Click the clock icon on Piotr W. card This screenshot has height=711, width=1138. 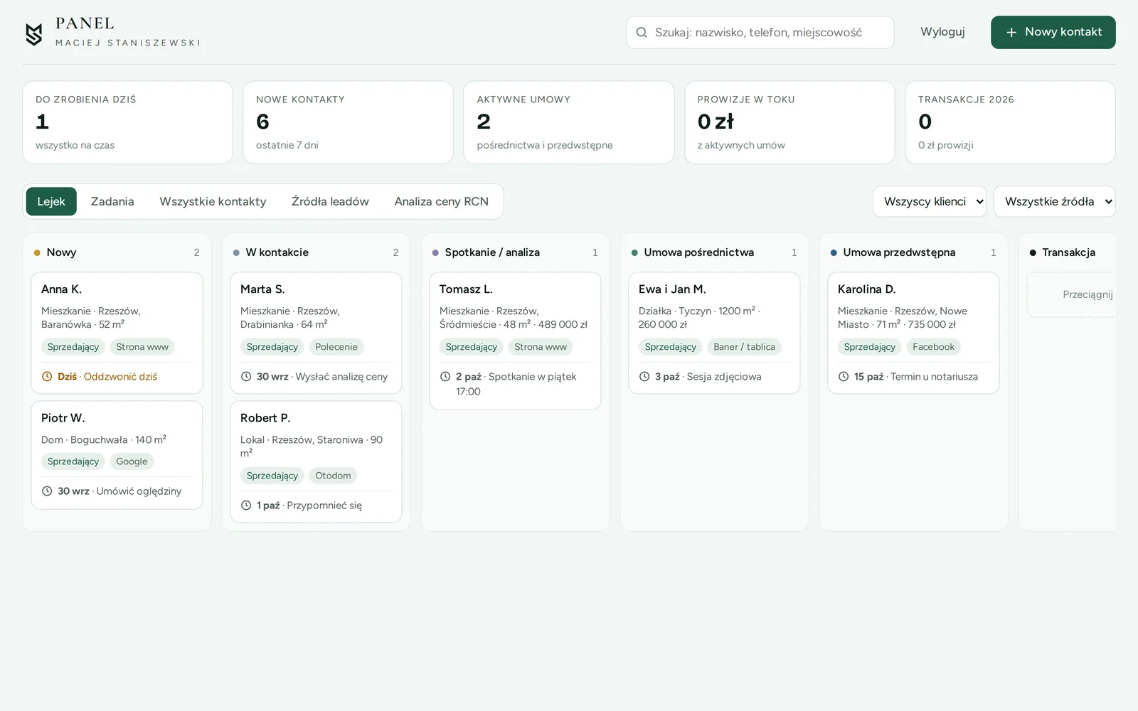click(x=47, y=491)
